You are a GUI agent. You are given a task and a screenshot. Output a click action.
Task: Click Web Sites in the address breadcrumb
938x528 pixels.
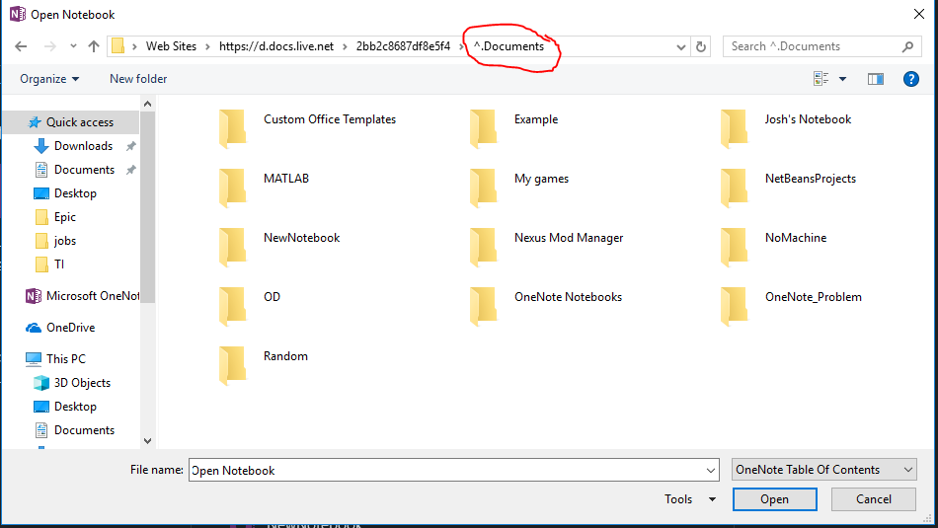click(x=171, y=46)
